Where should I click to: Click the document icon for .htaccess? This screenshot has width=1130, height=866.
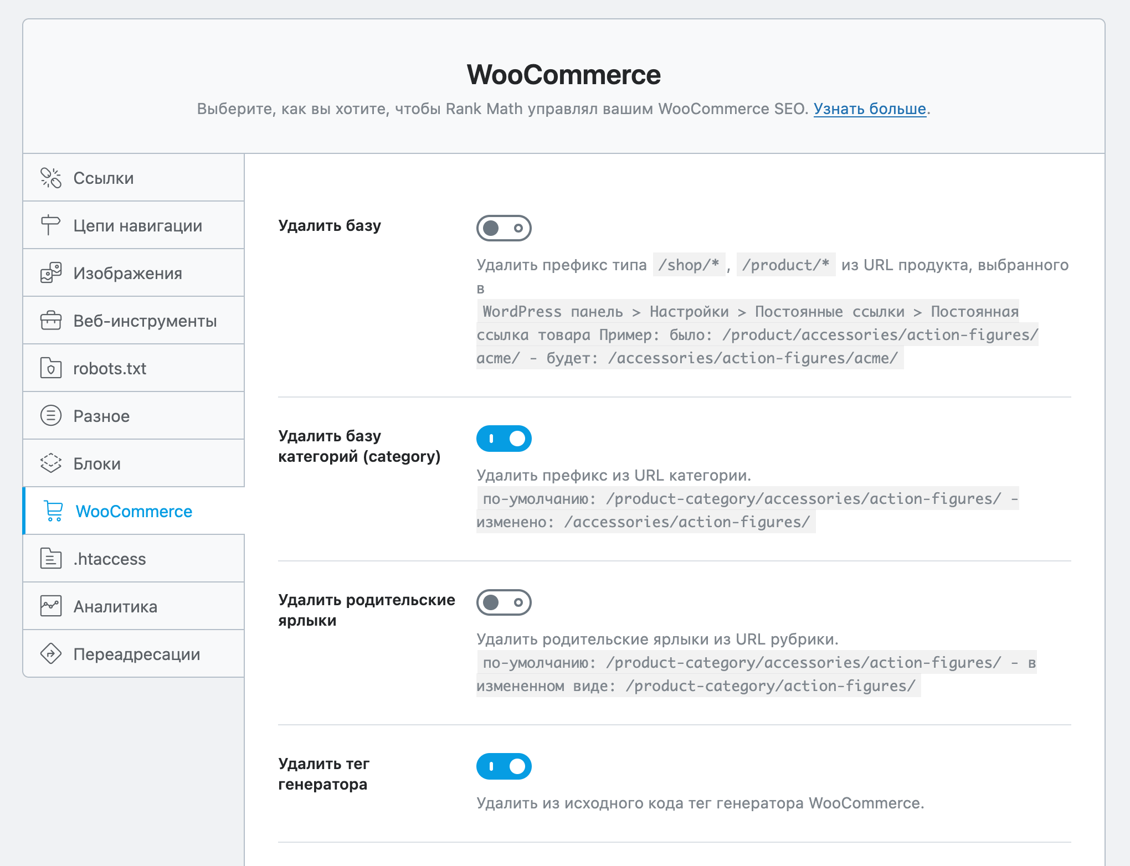51,559
